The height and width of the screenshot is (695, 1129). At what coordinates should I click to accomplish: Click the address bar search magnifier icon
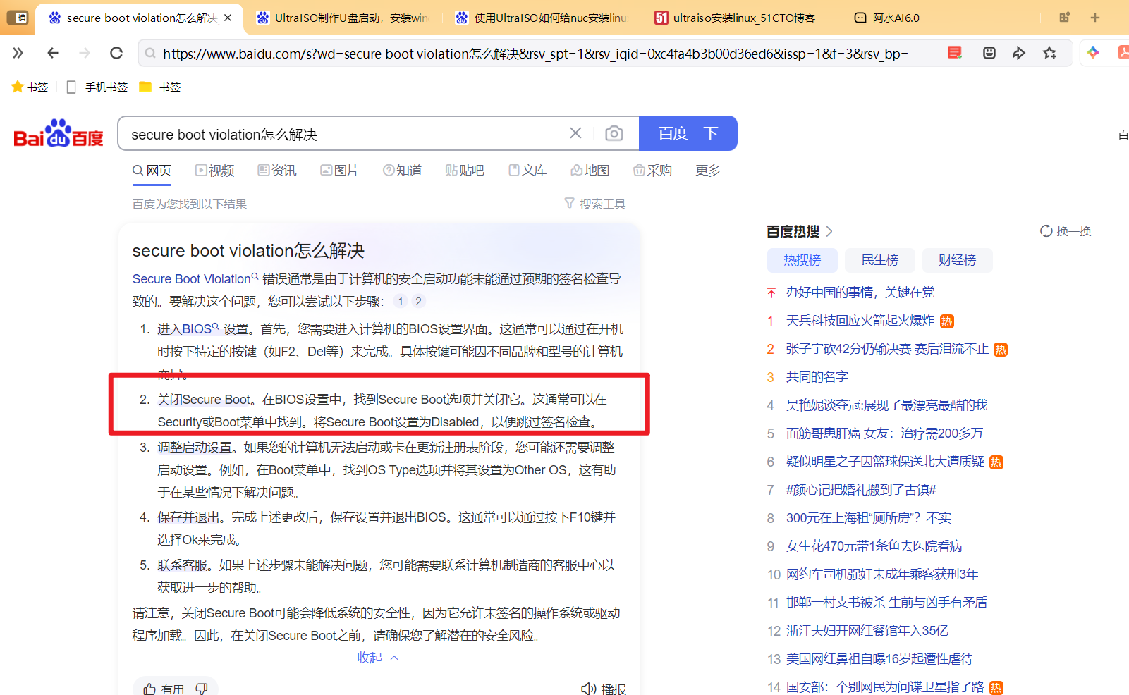(150, 54)
